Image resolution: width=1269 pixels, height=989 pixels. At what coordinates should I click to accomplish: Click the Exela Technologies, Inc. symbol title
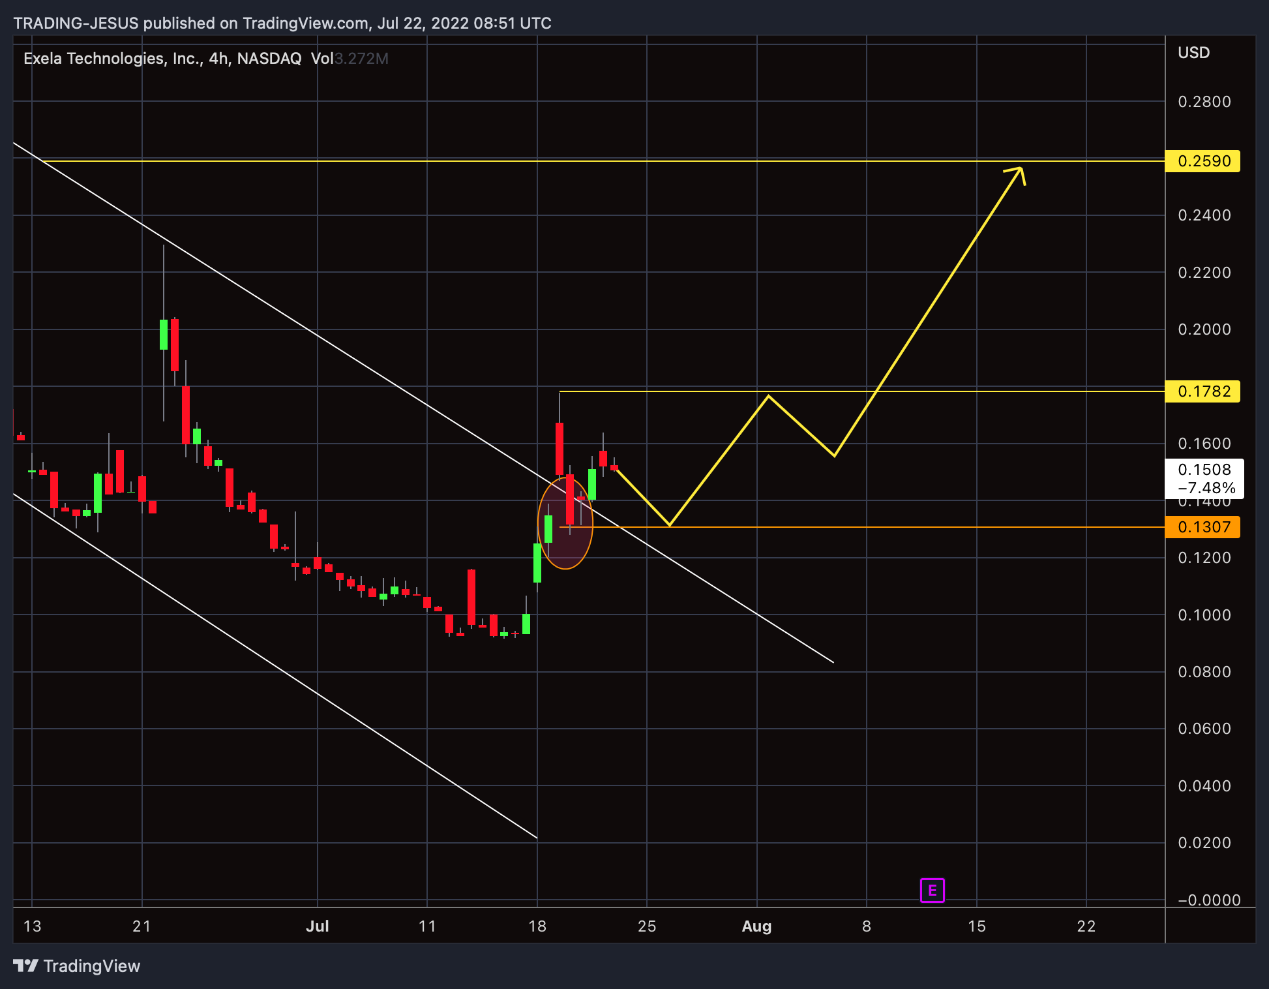[112, 59]
